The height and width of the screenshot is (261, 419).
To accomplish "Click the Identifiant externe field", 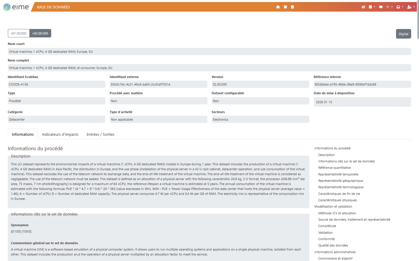I will point(158,84).
